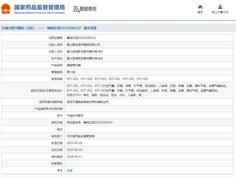Click the 产品储存条件及有效期 label
The image size is (236, 177).
49,109
